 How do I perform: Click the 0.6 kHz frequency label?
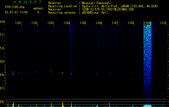pos(2,102)
